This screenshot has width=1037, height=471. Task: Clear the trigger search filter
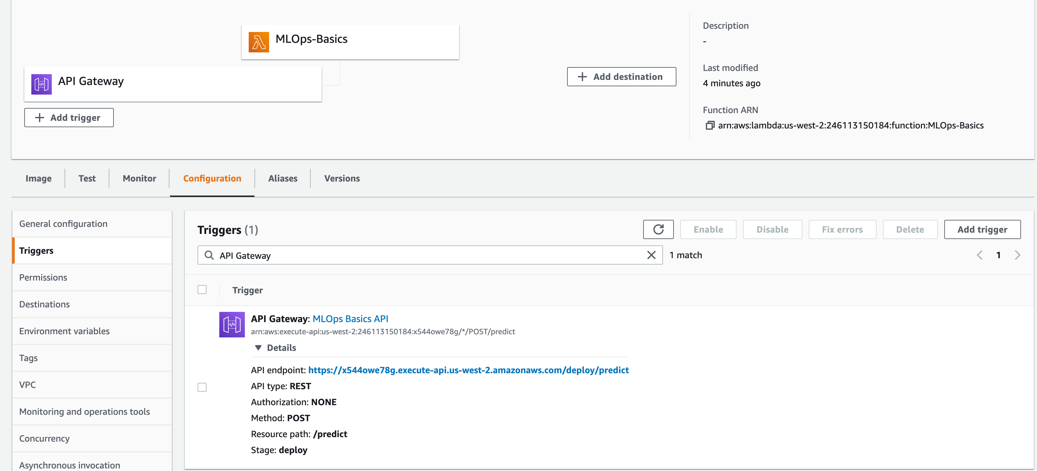click(651, 255)
